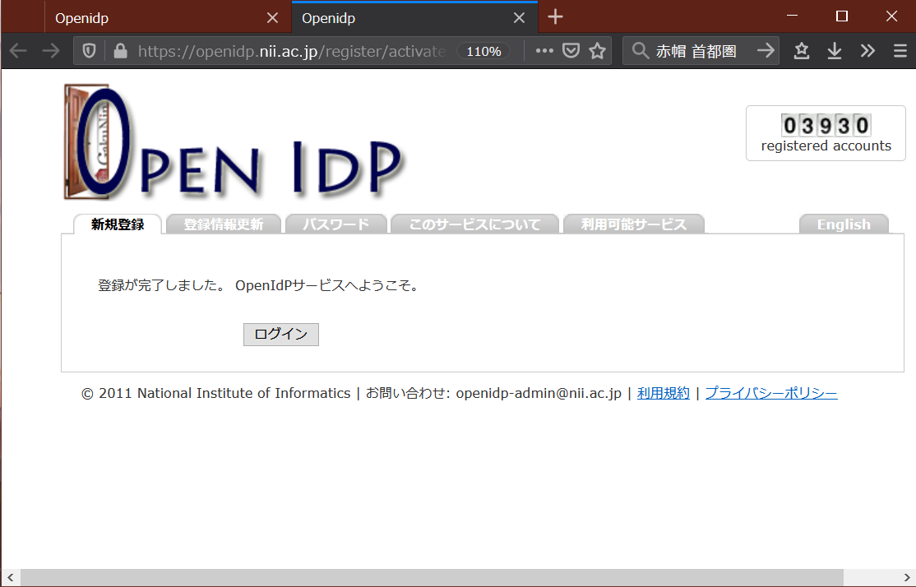916x587 pixels.
Task: Click the scroll right arrow
Action: click(907, 578)
